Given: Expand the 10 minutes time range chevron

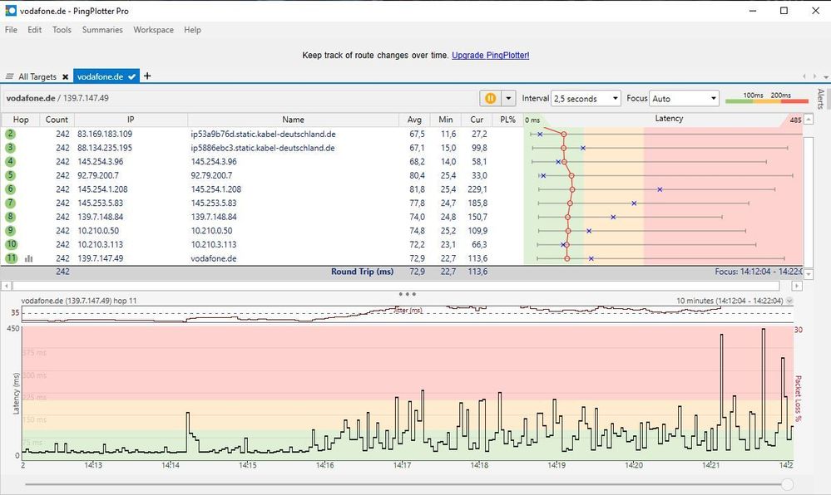Looking at the screenshot, I should click(789, 301).
